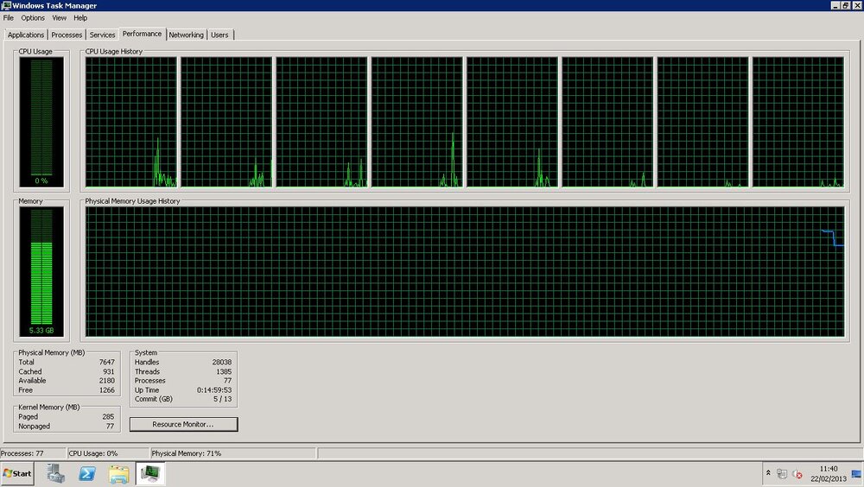Open the Start menu

coord(17,474)
